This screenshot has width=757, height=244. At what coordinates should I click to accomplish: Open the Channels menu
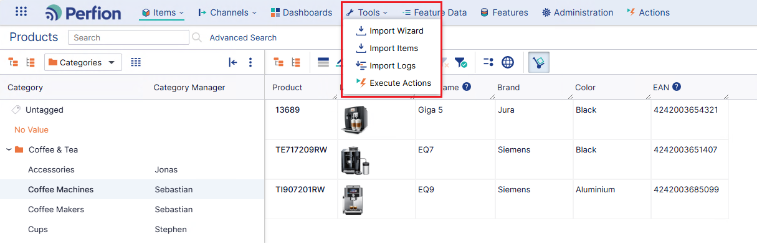[227, 12]
